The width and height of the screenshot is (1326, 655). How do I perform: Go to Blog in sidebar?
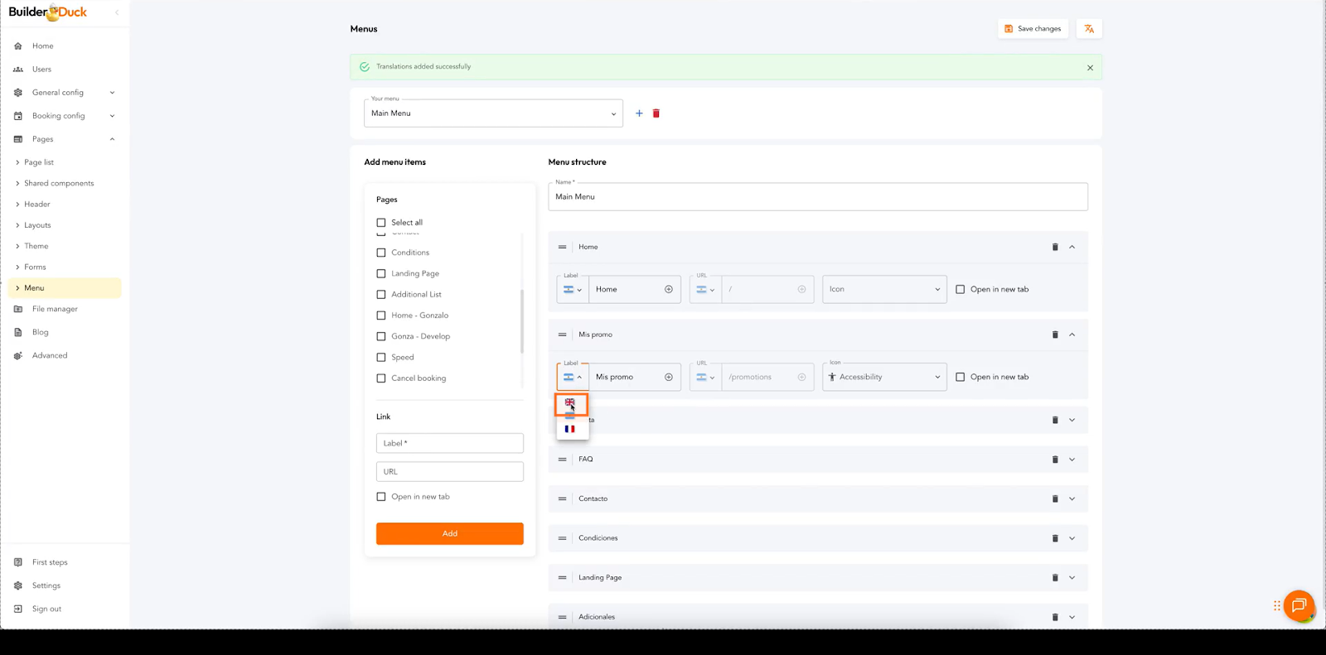(x=40, y=332)
